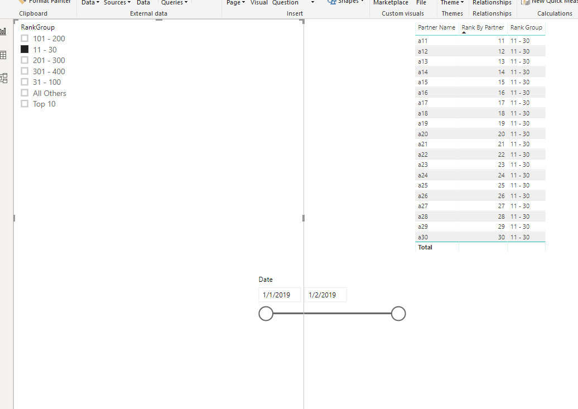Select the RankGroup slicer title
This screenshot has width=578, height=409.
37,27
